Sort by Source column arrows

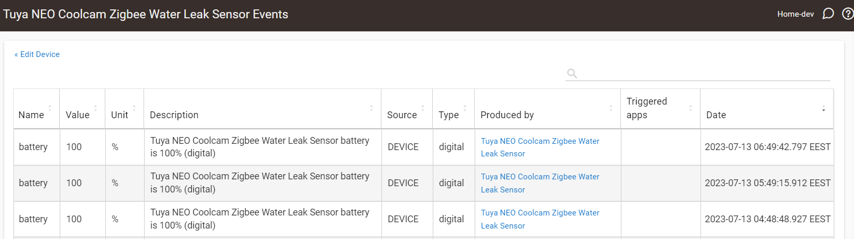(423, 108)
